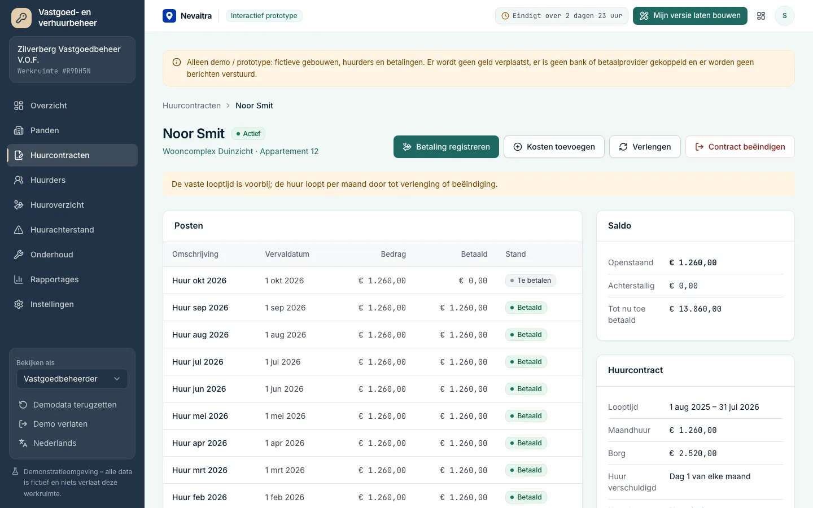
Task: Click Contract beëindigen button
Action: [x=740, y=147]
